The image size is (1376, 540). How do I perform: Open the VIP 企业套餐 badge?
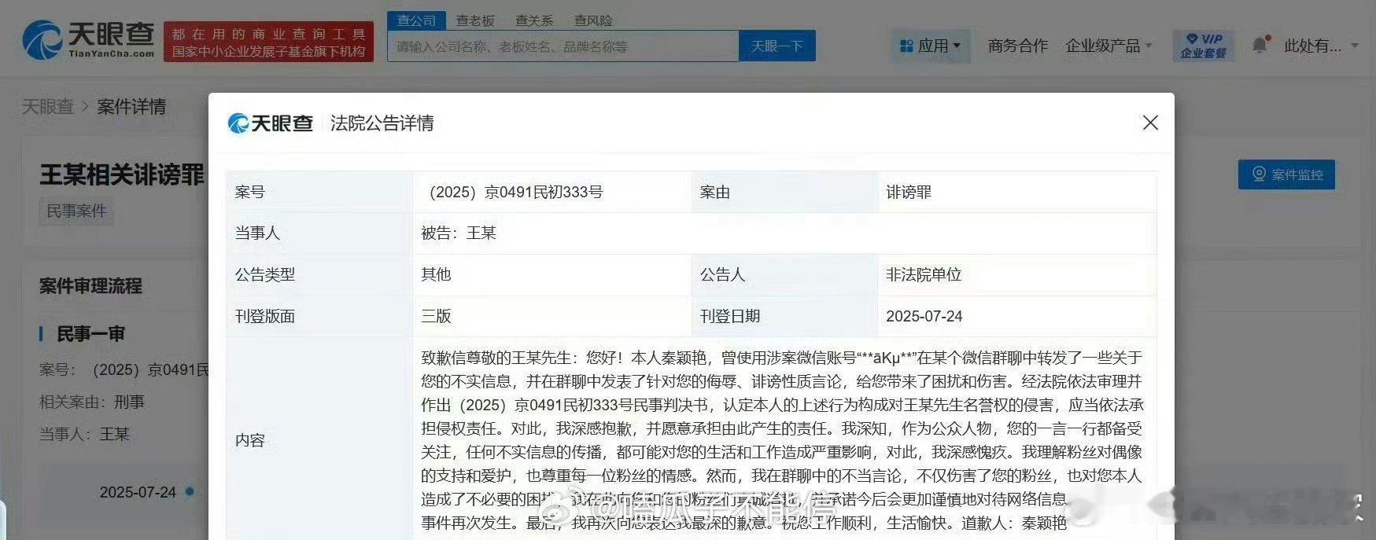tap(1203, 46)
